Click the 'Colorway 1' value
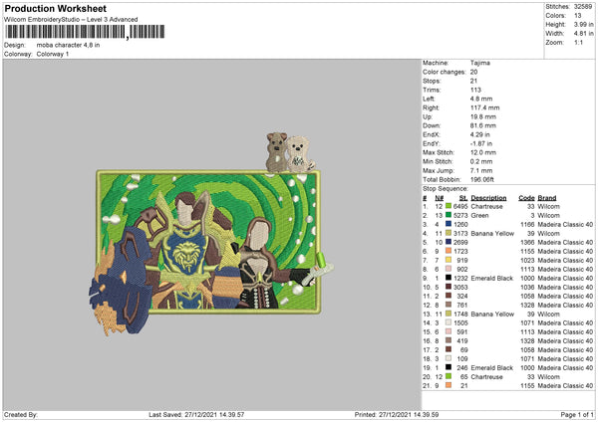The image size is (598, 422). point(53,54)
